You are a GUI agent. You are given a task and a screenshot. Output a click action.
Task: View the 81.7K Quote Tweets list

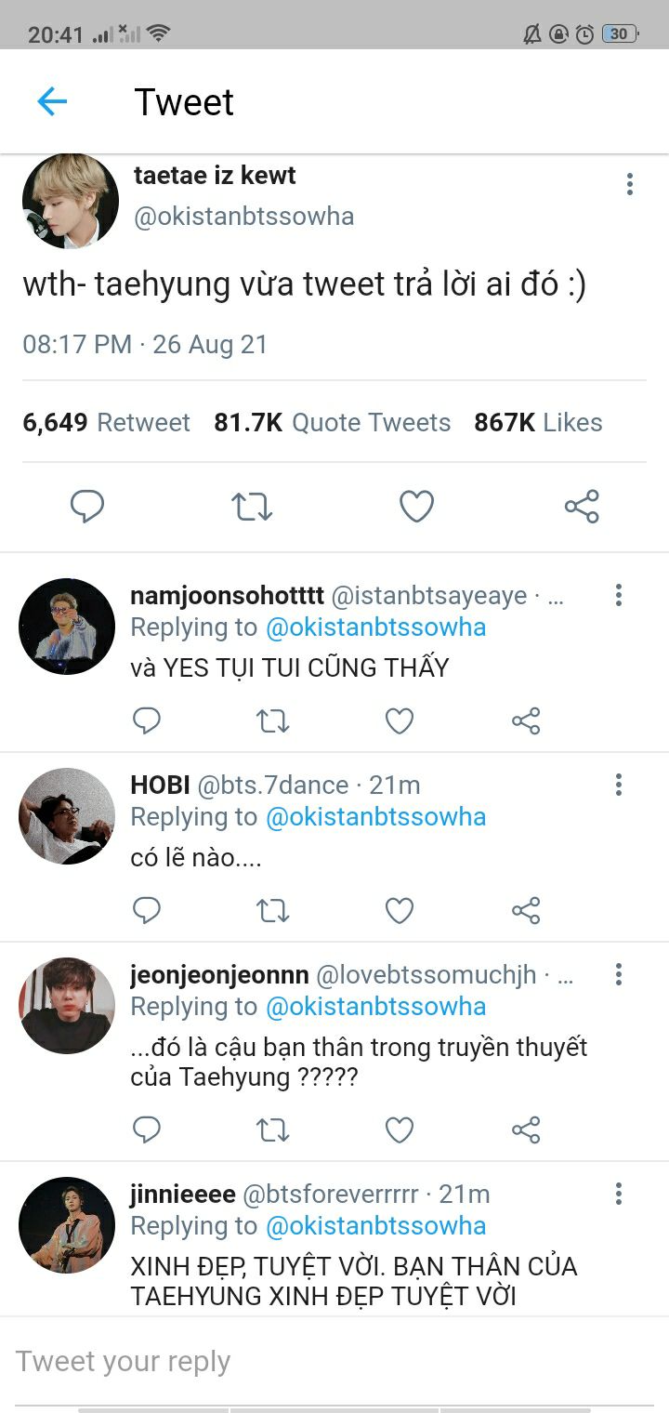pyautogui.click(x=332, y=422)
